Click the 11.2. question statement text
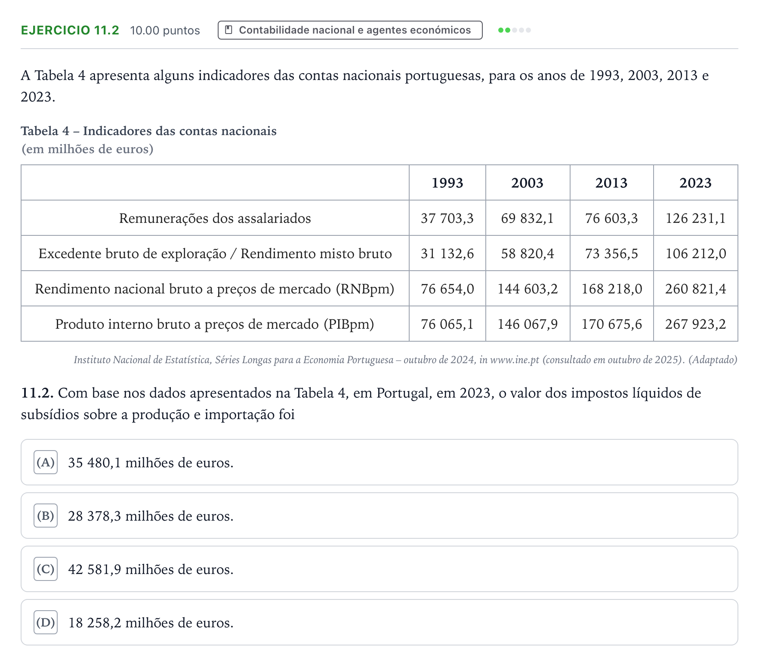759x667 pixels. 361,404
